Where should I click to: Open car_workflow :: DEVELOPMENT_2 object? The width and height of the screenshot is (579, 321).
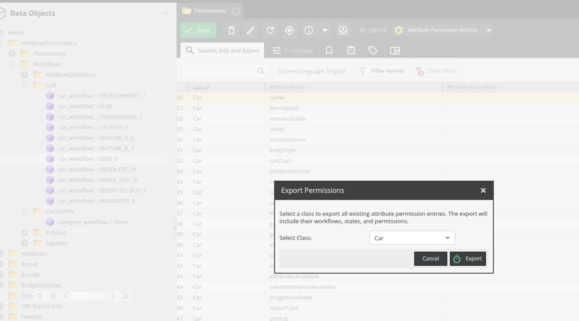[x=102, y=95]
